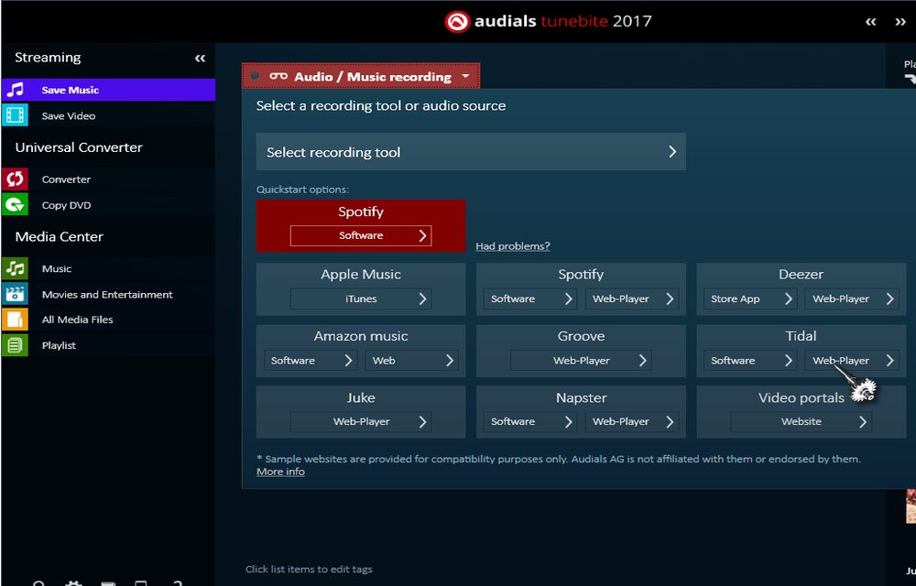Choose iTunes under Apple Music
916x586 pixels.
coord(361,298)
